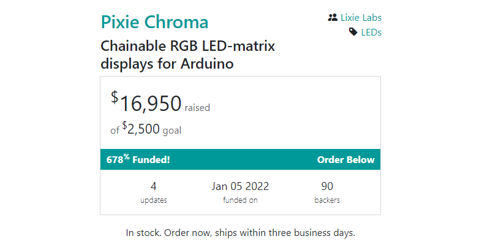
Task: Click the Pixie Chroma title
Action: 154,23
